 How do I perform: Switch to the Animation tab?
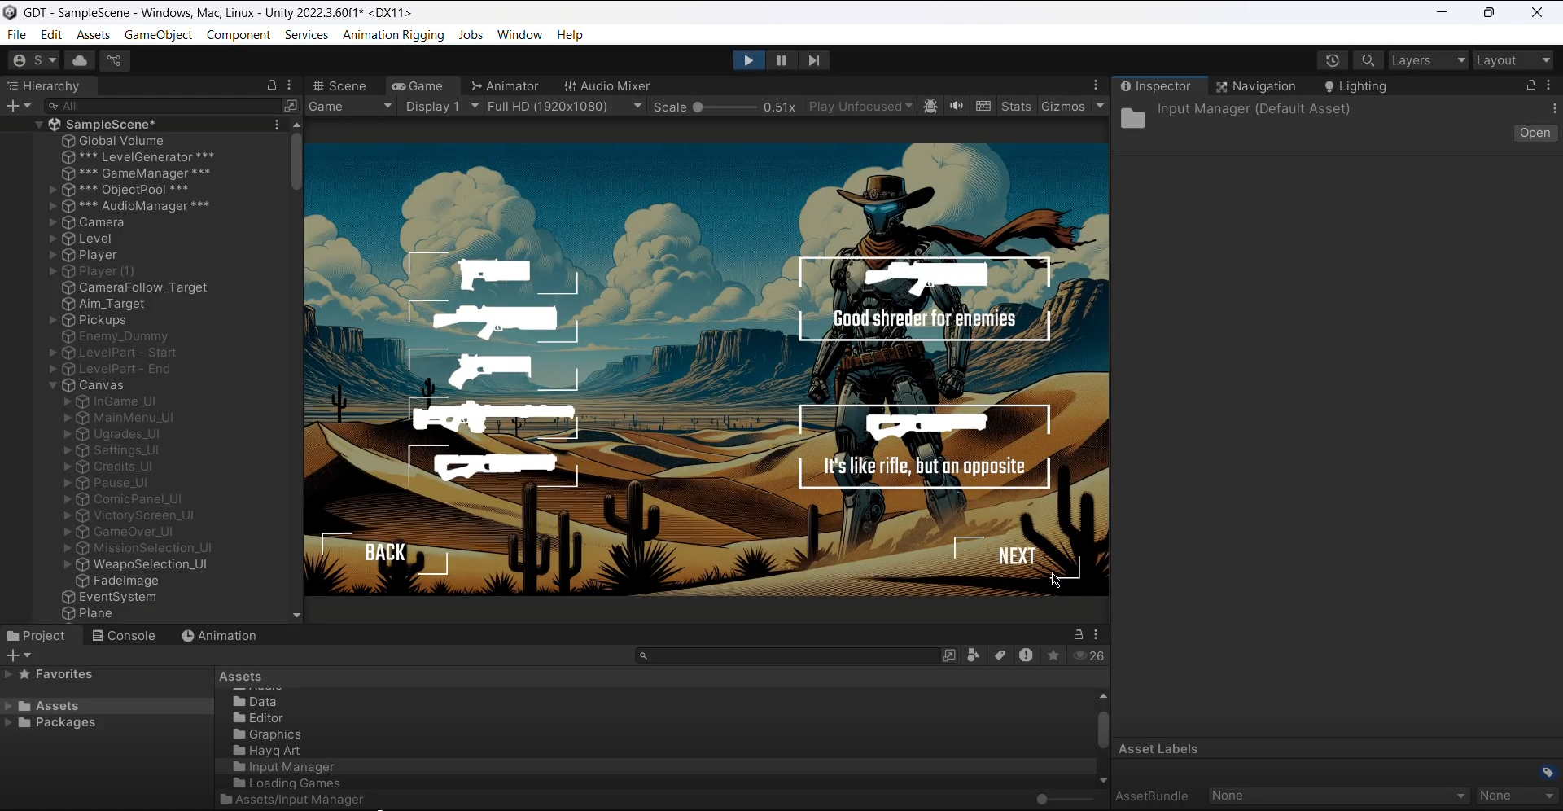(x=219, y=636)
